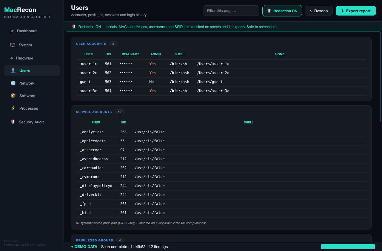Select the _driverkit service account
The width and height of the screenshot is (382, 251).
91,195
